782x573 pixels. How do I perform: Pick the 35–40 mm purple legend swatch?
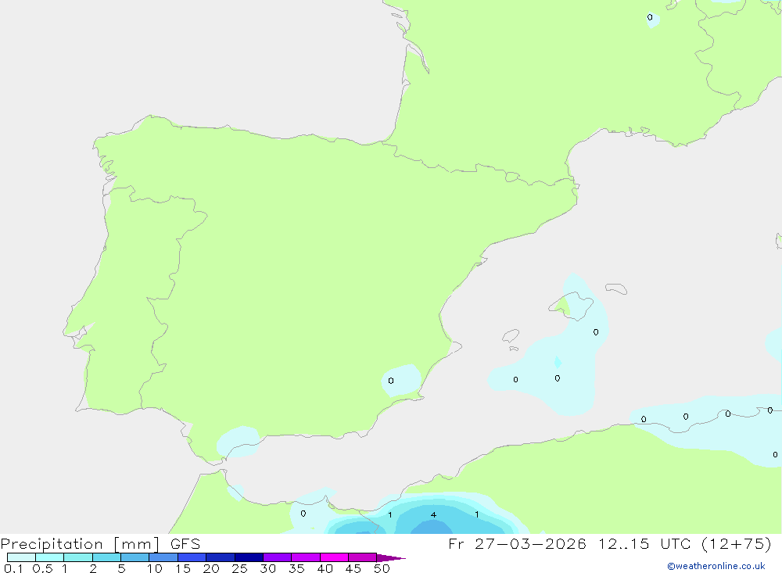(306, 557)
